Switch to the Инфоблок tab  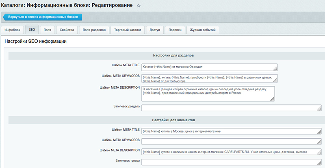12,30
